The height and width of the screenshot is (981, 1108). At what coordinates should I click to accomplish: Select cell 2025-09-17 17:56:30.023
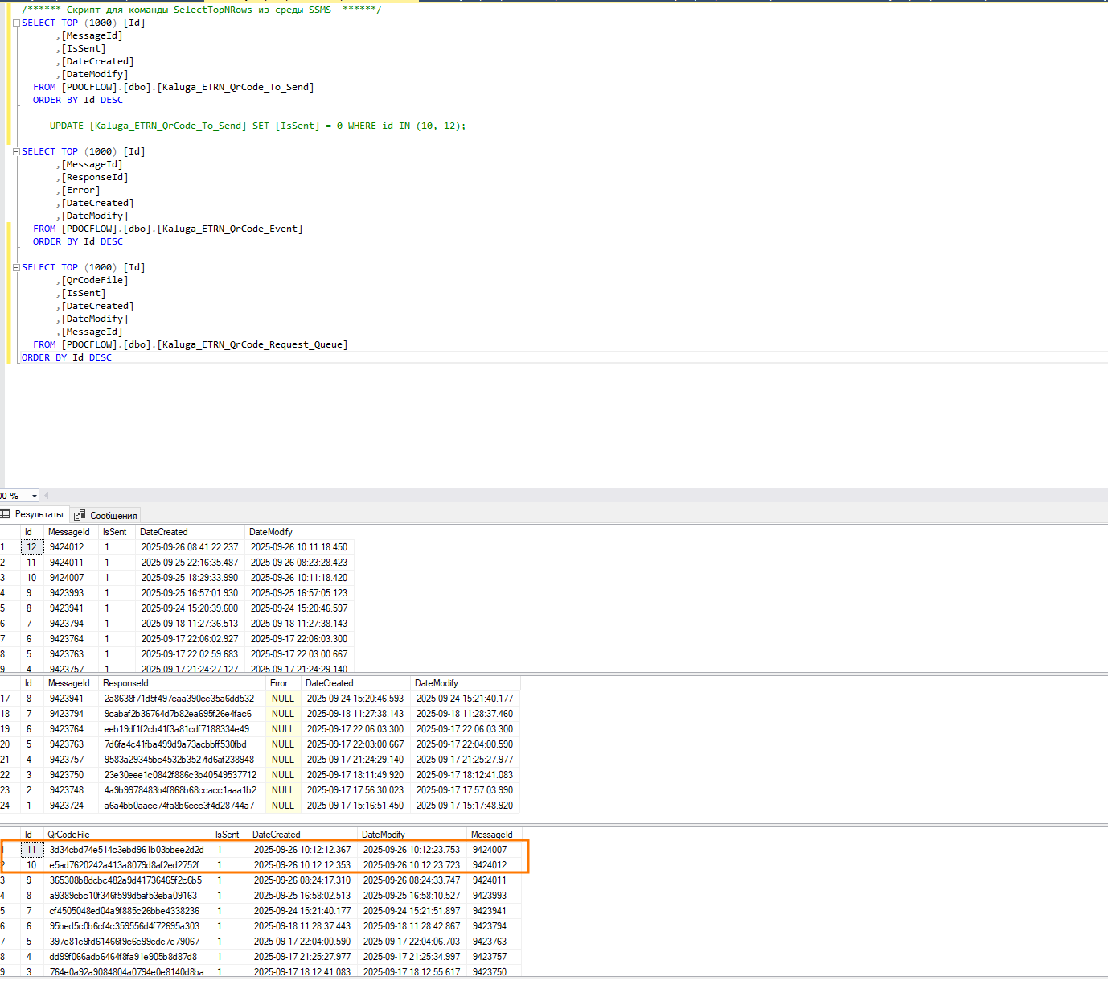355,790
